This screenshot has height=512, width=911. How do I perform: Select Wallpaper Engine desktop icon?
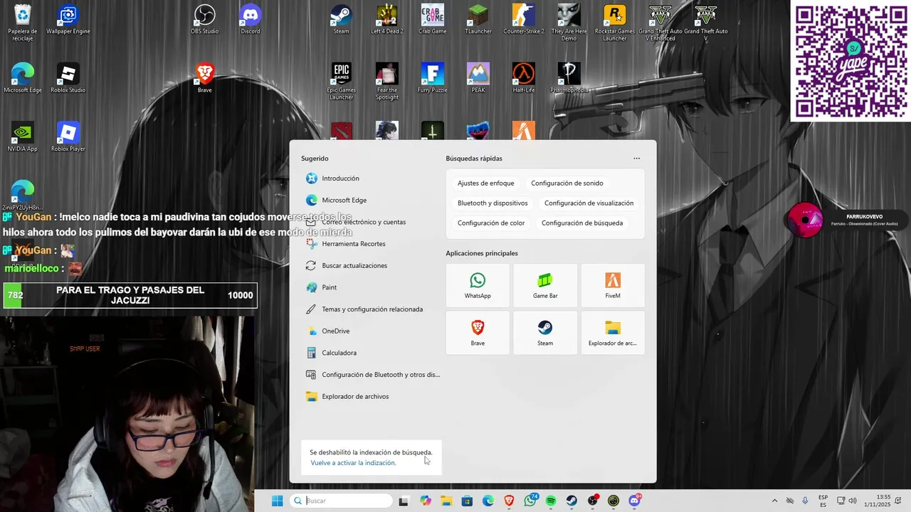tap(68, 20)
